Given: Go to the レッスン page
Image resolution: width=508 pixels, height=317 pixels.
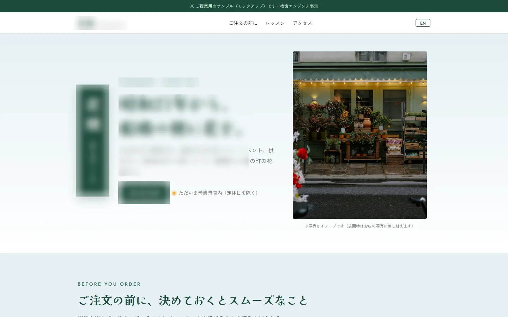Looking at the screenshot, I should pos(275,23).
